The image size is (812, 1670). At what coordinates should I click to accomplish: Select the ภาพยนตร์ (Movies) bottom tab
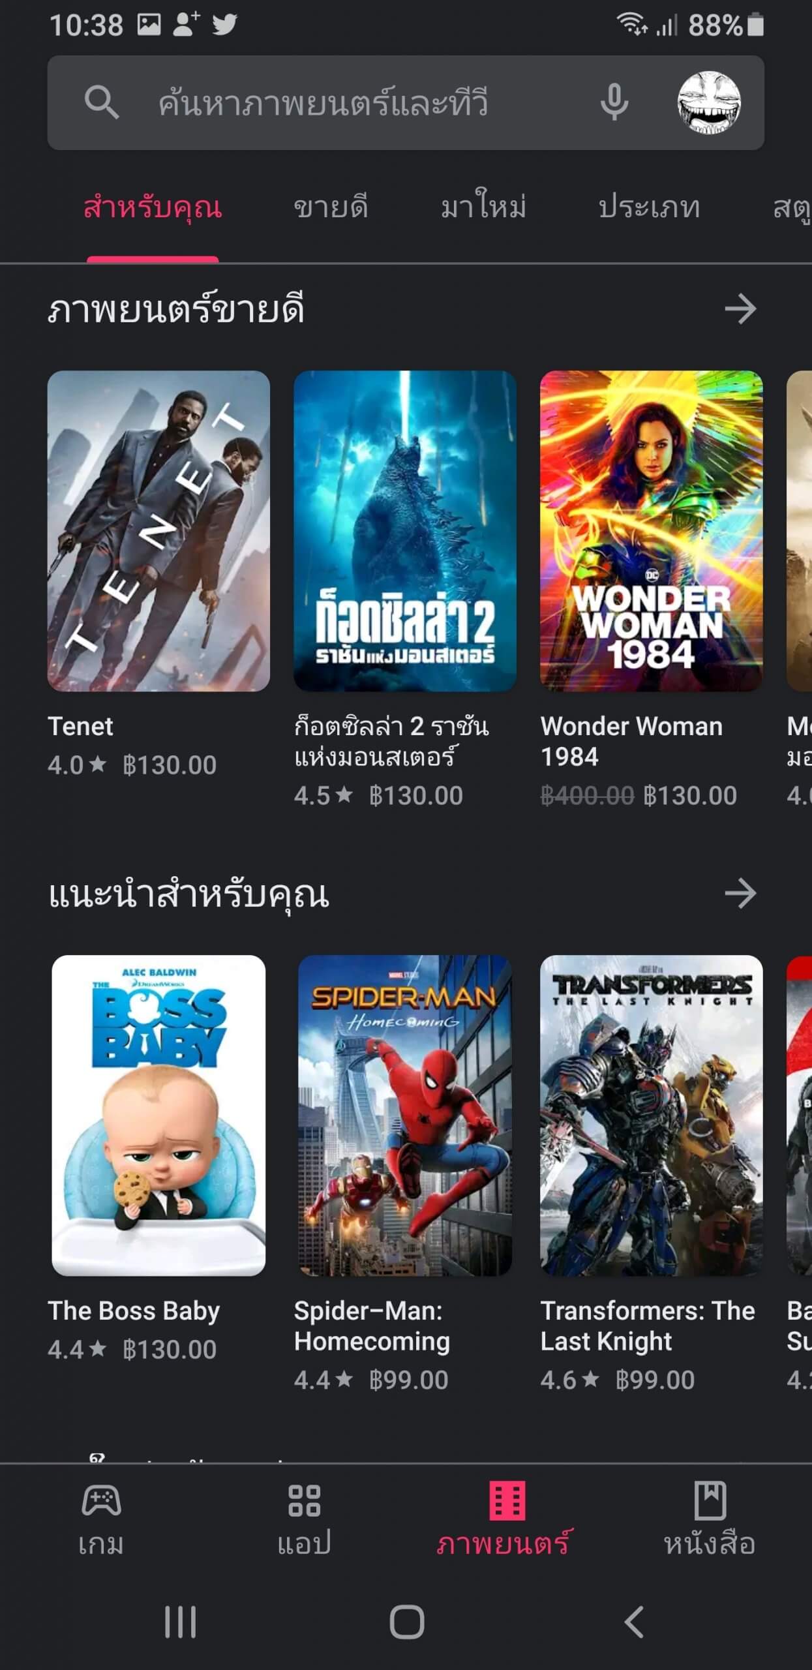point(507,1520)
